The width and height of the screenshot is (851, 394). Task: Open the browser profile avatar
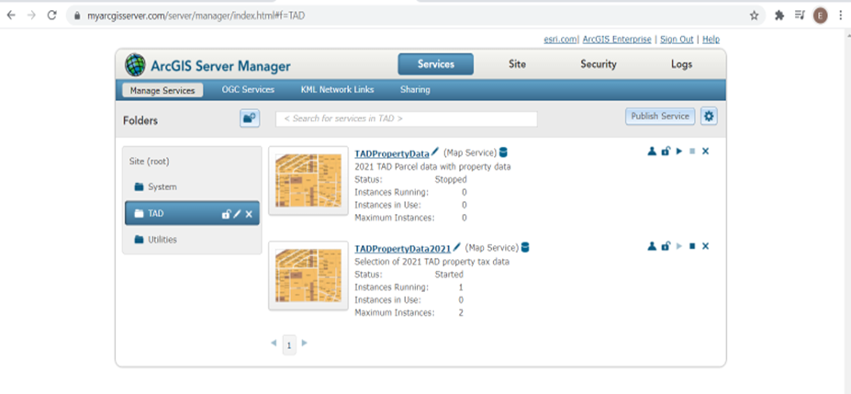(x=820, y=16)
